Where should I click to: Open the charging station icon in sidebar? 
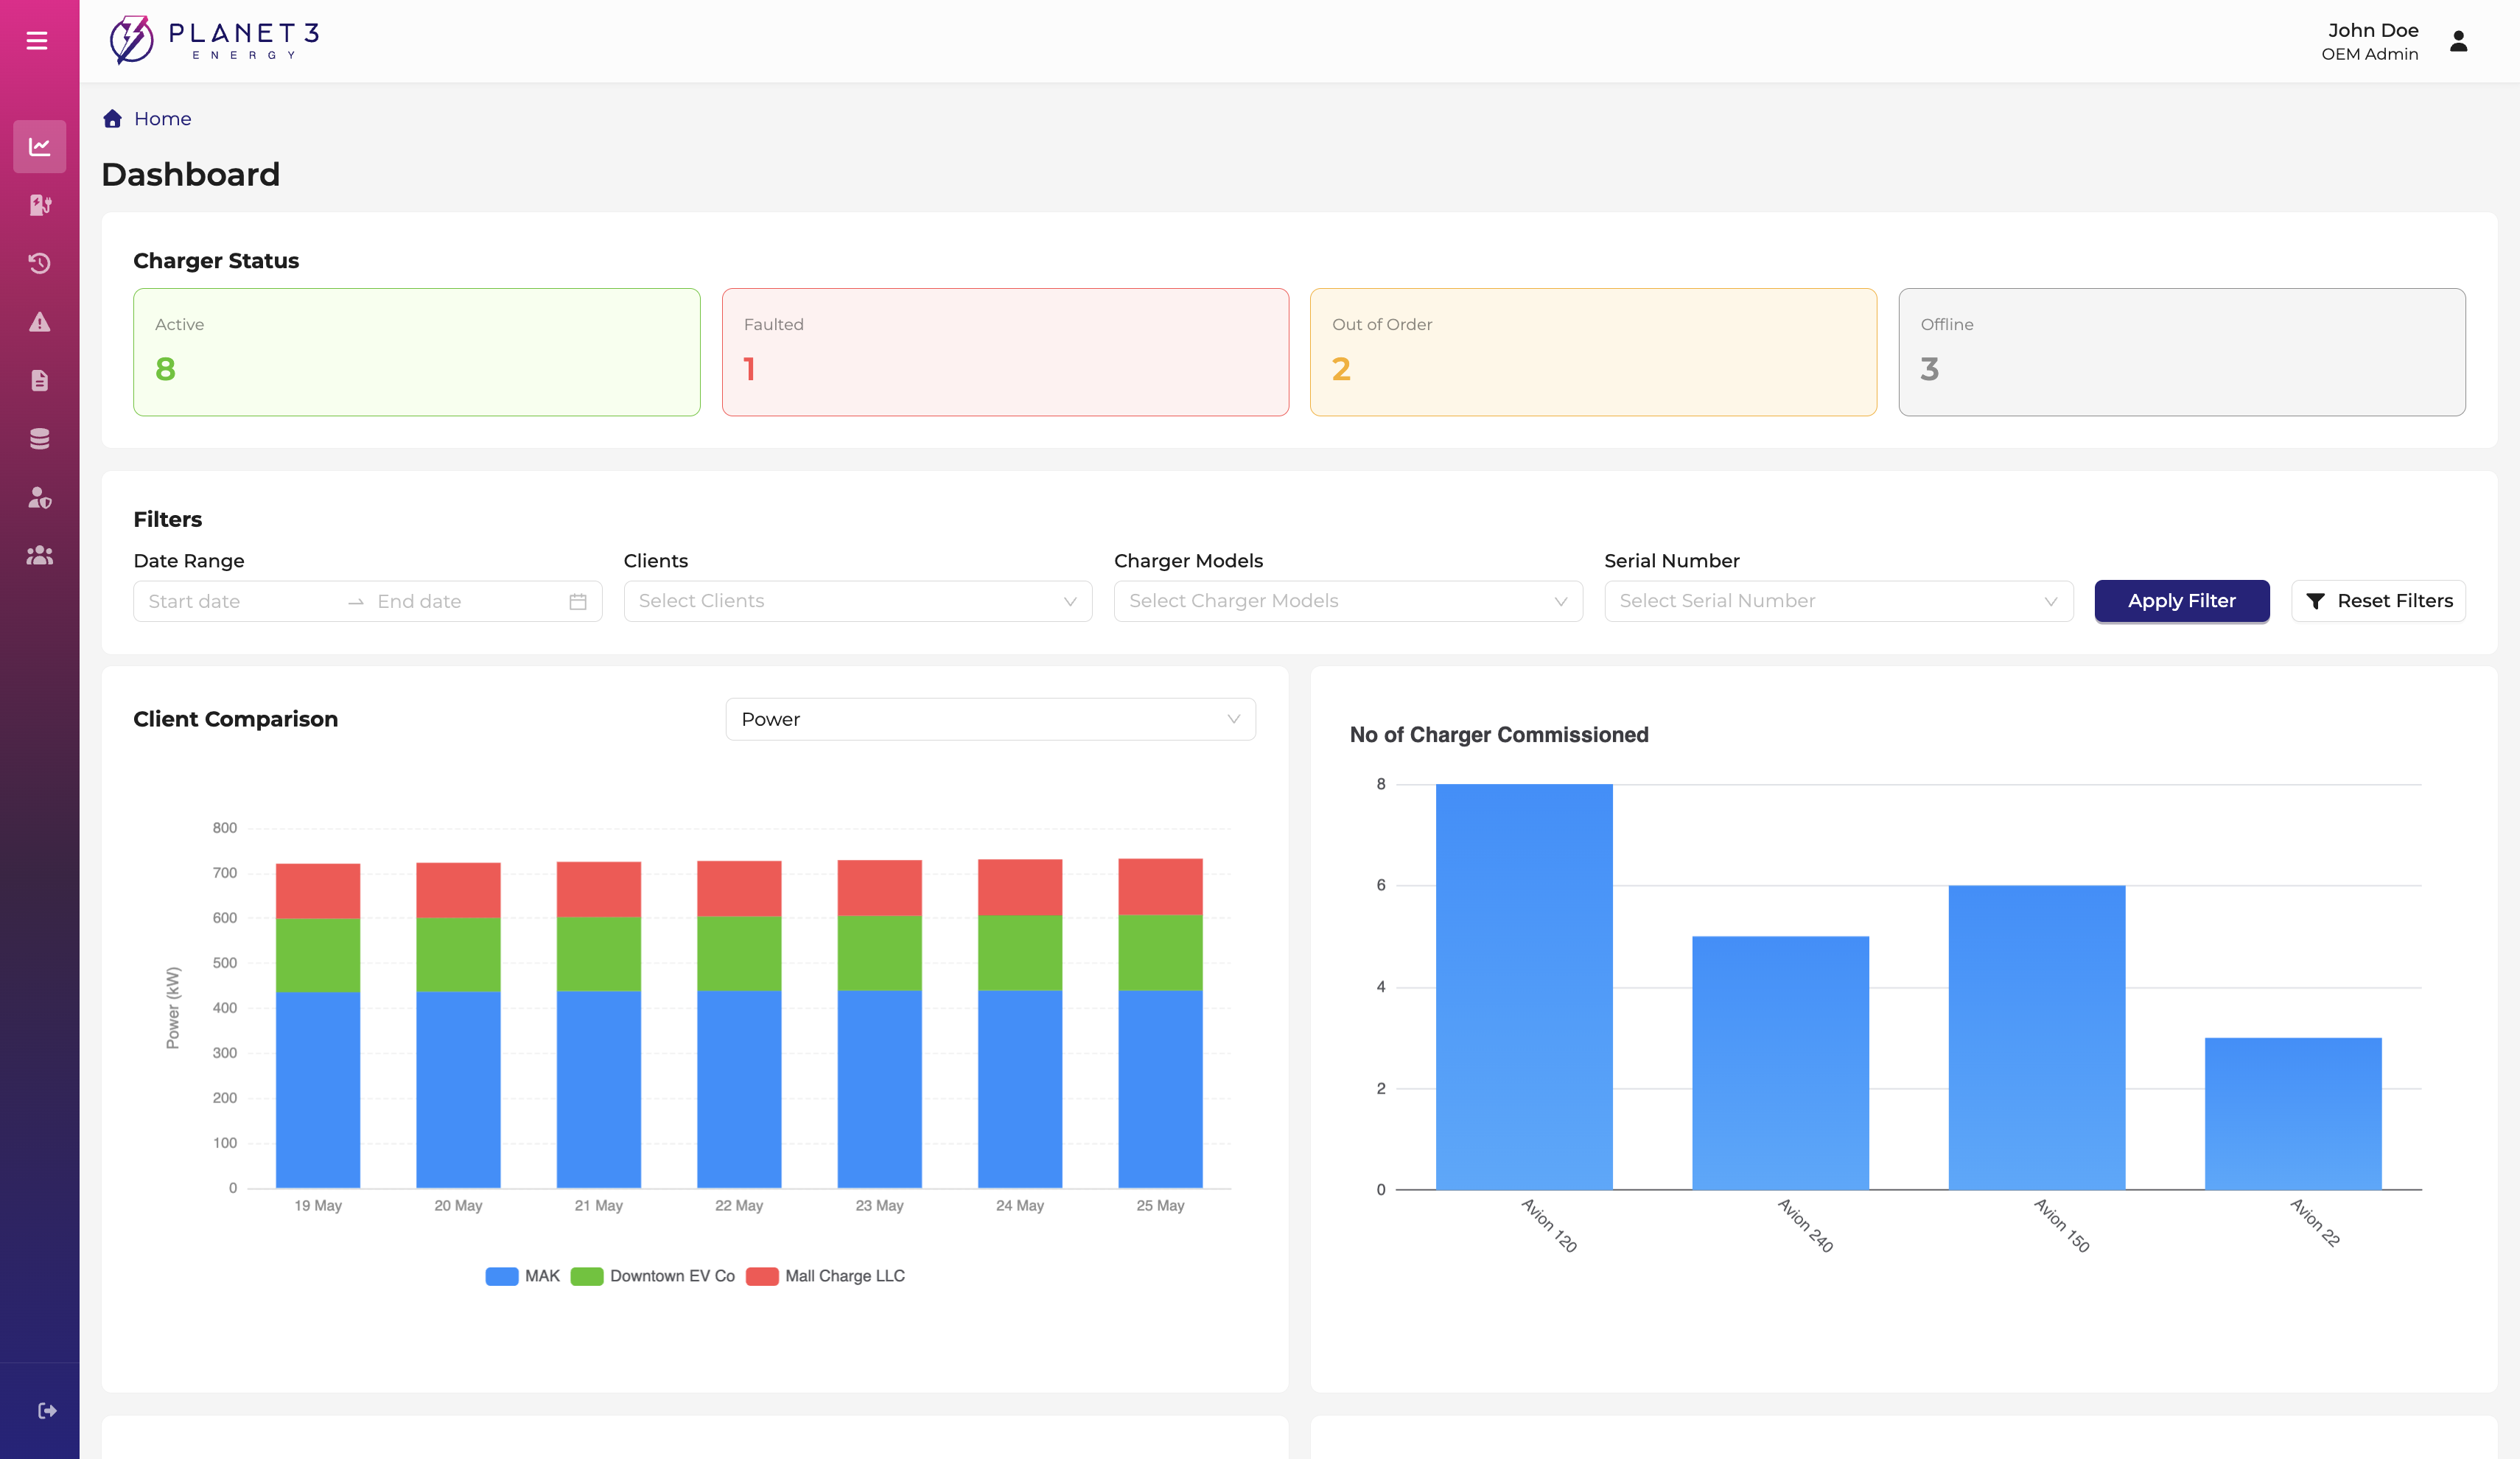(x=40, y=205)
